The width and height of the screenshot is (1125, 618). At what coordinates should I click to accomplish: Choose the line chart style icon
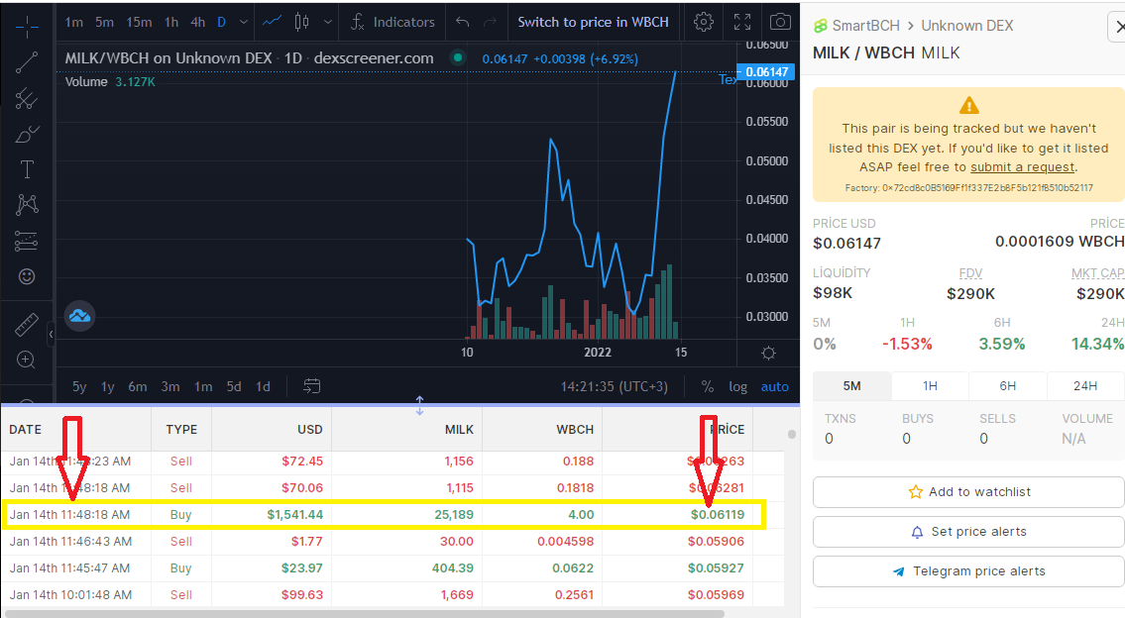pyautogui.click(x=272, y=22)
